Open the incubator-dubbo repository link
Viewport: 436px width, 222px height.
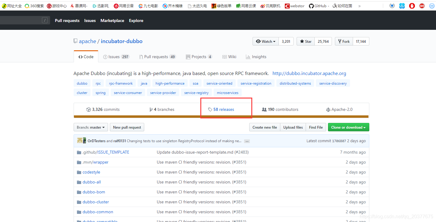click(x=122, y=41)
